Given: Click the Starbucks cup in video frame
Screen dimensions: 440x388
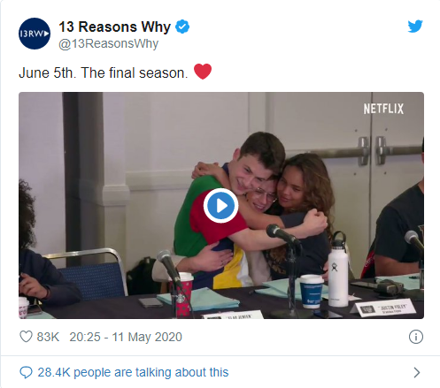Looking at the screenshot, I should tap(183, 294).
